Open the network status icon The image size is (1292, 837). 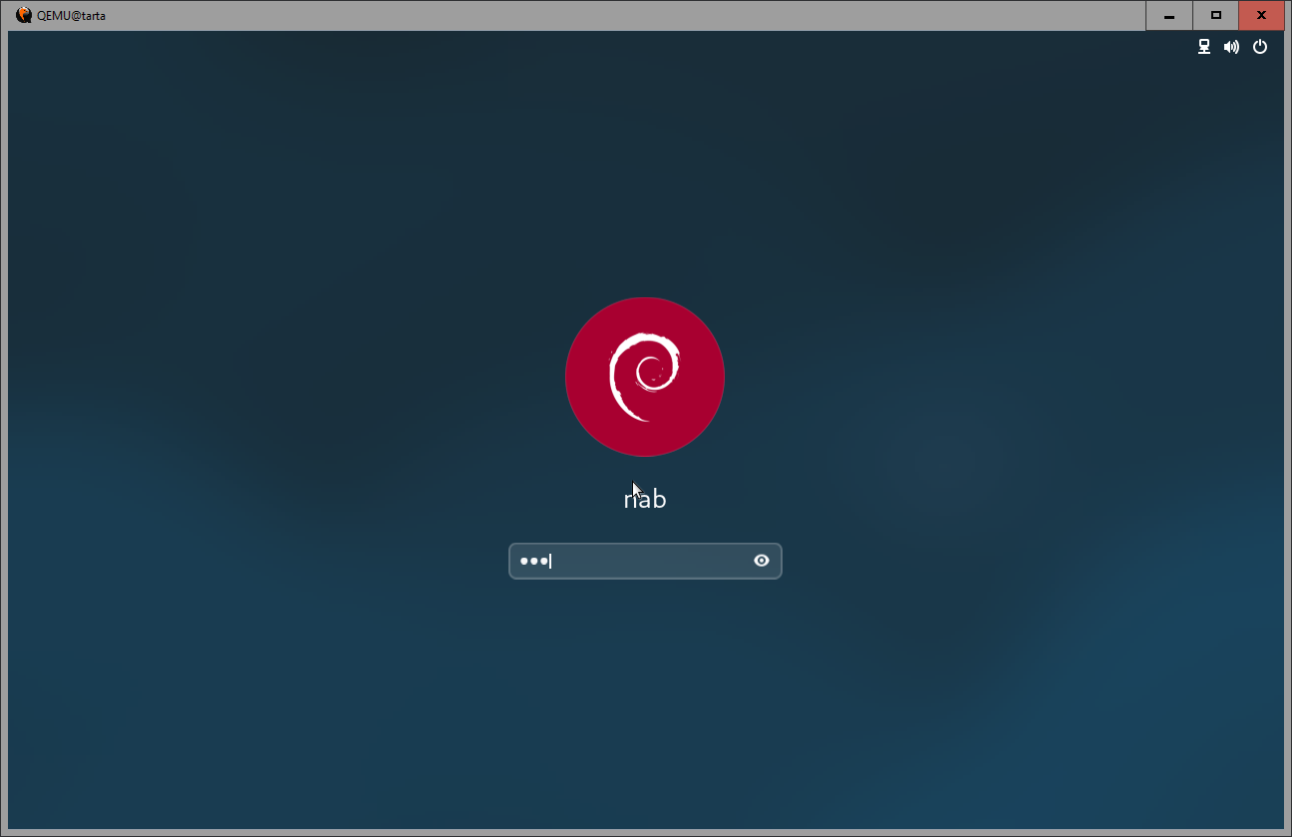coord(1204,47)
